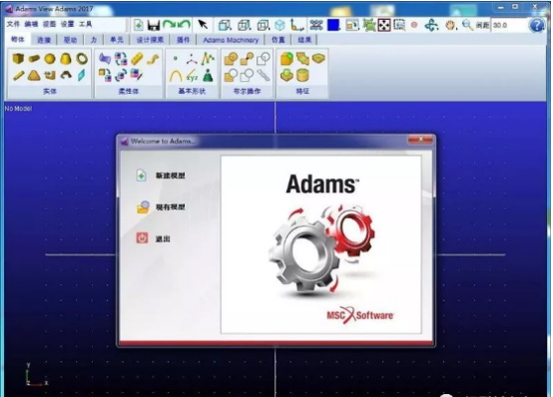Image resolution: width=553 pixels, height=397 pixels.
Task: Open the 文件 menu
Action: [13, 24]
